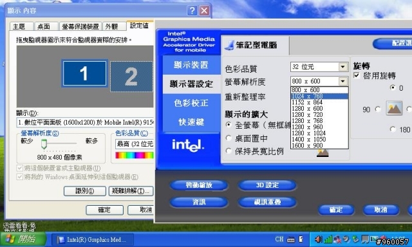The width and height of the screenshot is (412, 247).
Task: Click Intel(R) Graphics Med... taskbar button
Action: (92, 239)
